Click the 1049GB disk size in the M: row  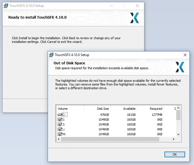pos(104,134)
